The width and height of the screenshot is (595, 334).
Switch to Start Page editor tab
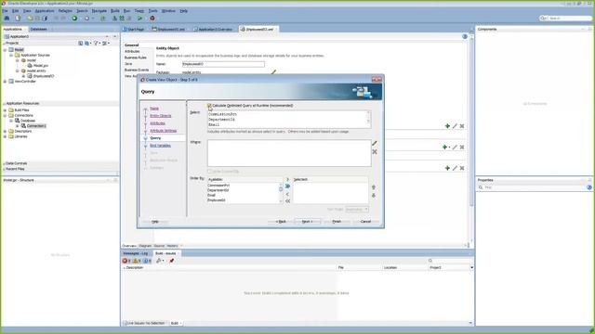coord(134,29)
